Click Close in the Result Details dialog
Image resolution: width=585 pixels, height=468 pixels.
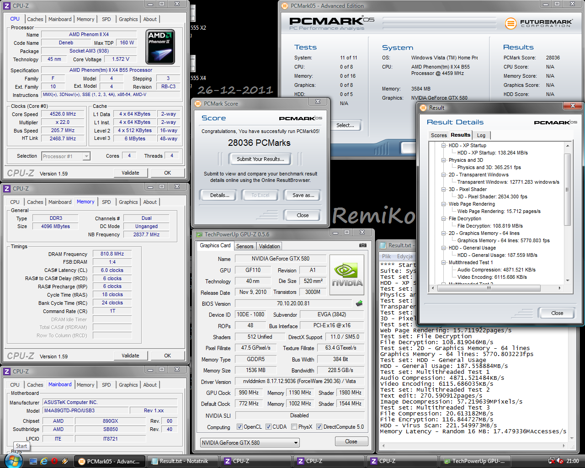(557, 313)
